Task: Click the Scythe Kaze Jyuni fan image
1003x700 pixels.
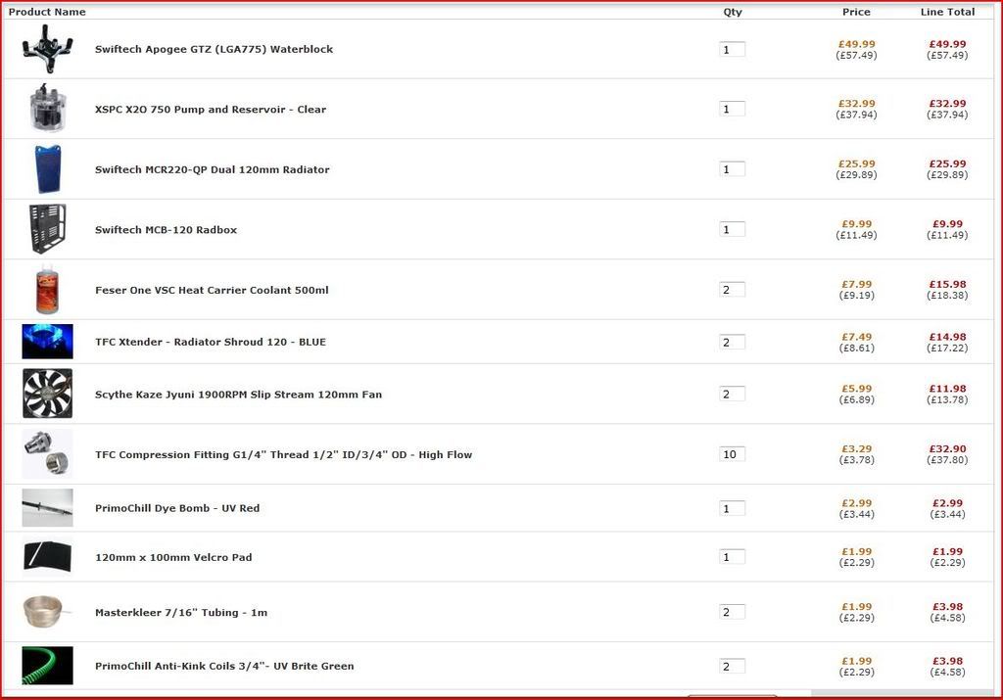Action: tap(47, 394)
